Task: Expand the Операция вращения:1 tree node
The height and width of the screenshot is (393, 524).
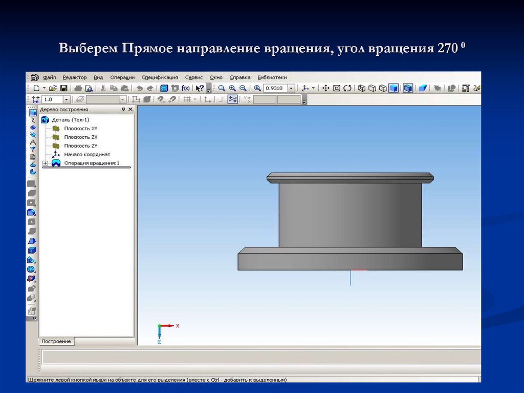Action: pyautogui.click(x=45, y=163)
